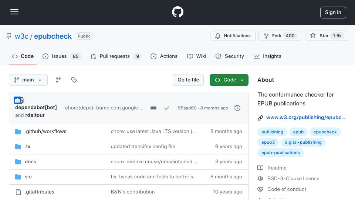Click the dependabot avatar

point(17,100)
